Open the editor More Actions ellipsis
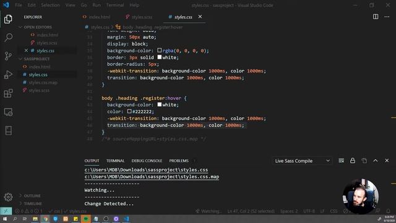Viewport: 396px width, 223px height. pyautogui.click(x=387, y=17)
